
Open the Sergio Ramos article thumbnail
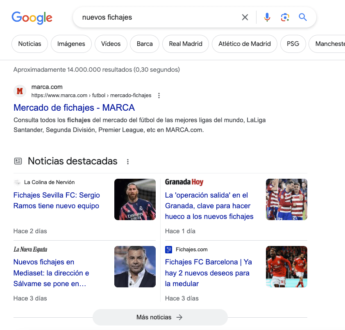click(x=135, y=199)
